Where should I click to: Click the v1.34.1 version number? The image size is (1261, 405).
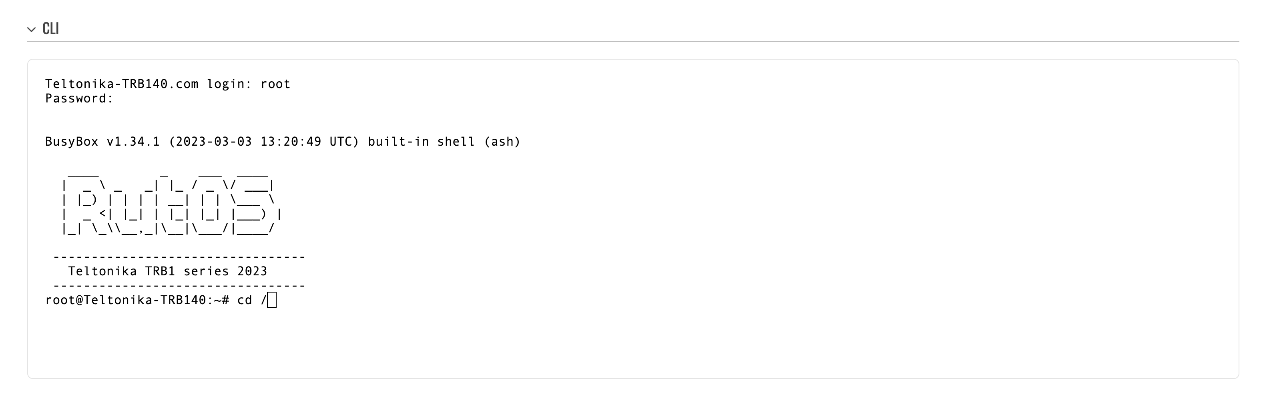pyautogui.click(x=133, y=142)
